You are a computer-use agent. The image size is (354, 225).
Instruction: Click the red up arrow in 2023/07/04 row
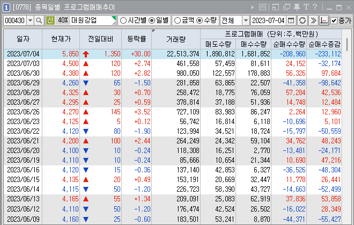point(86,54)
